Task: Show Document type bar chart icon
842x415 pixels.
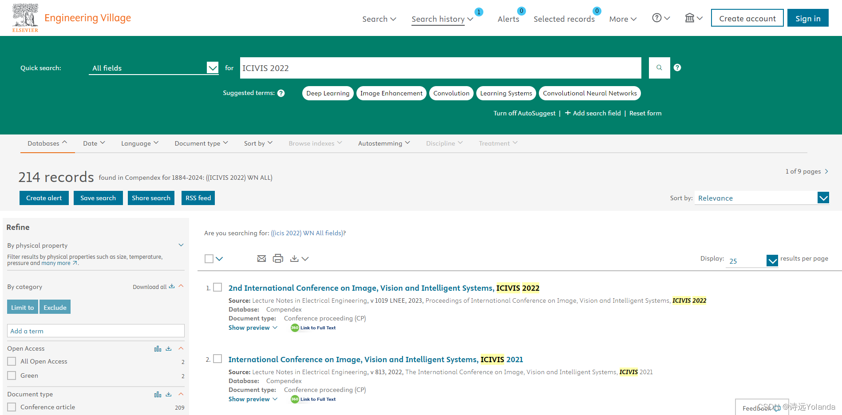Action: 158,395
